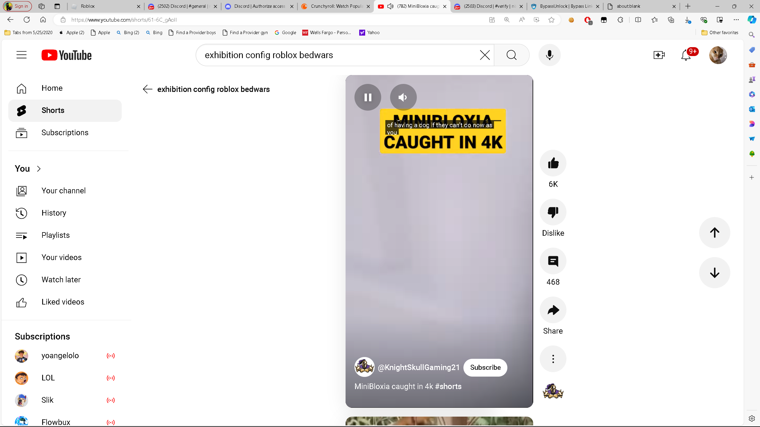
Task: Open YouTube notifications bell
Action: pyautogui.click(x=686, y=55)
